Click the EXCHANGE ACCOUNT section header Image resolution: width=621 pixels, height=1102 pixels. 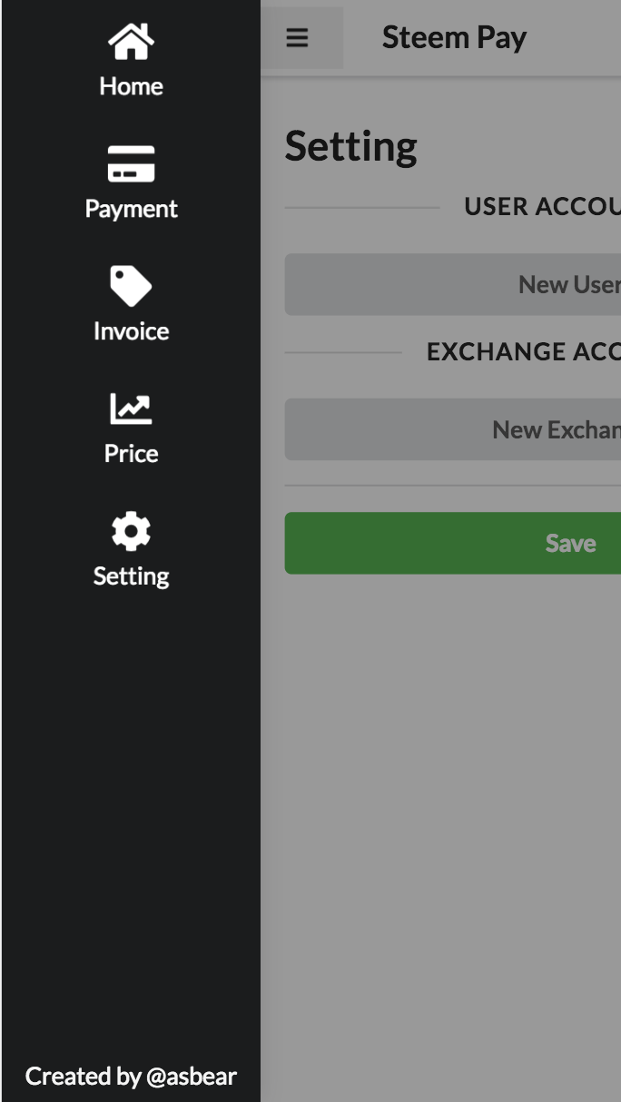point(523,352)
